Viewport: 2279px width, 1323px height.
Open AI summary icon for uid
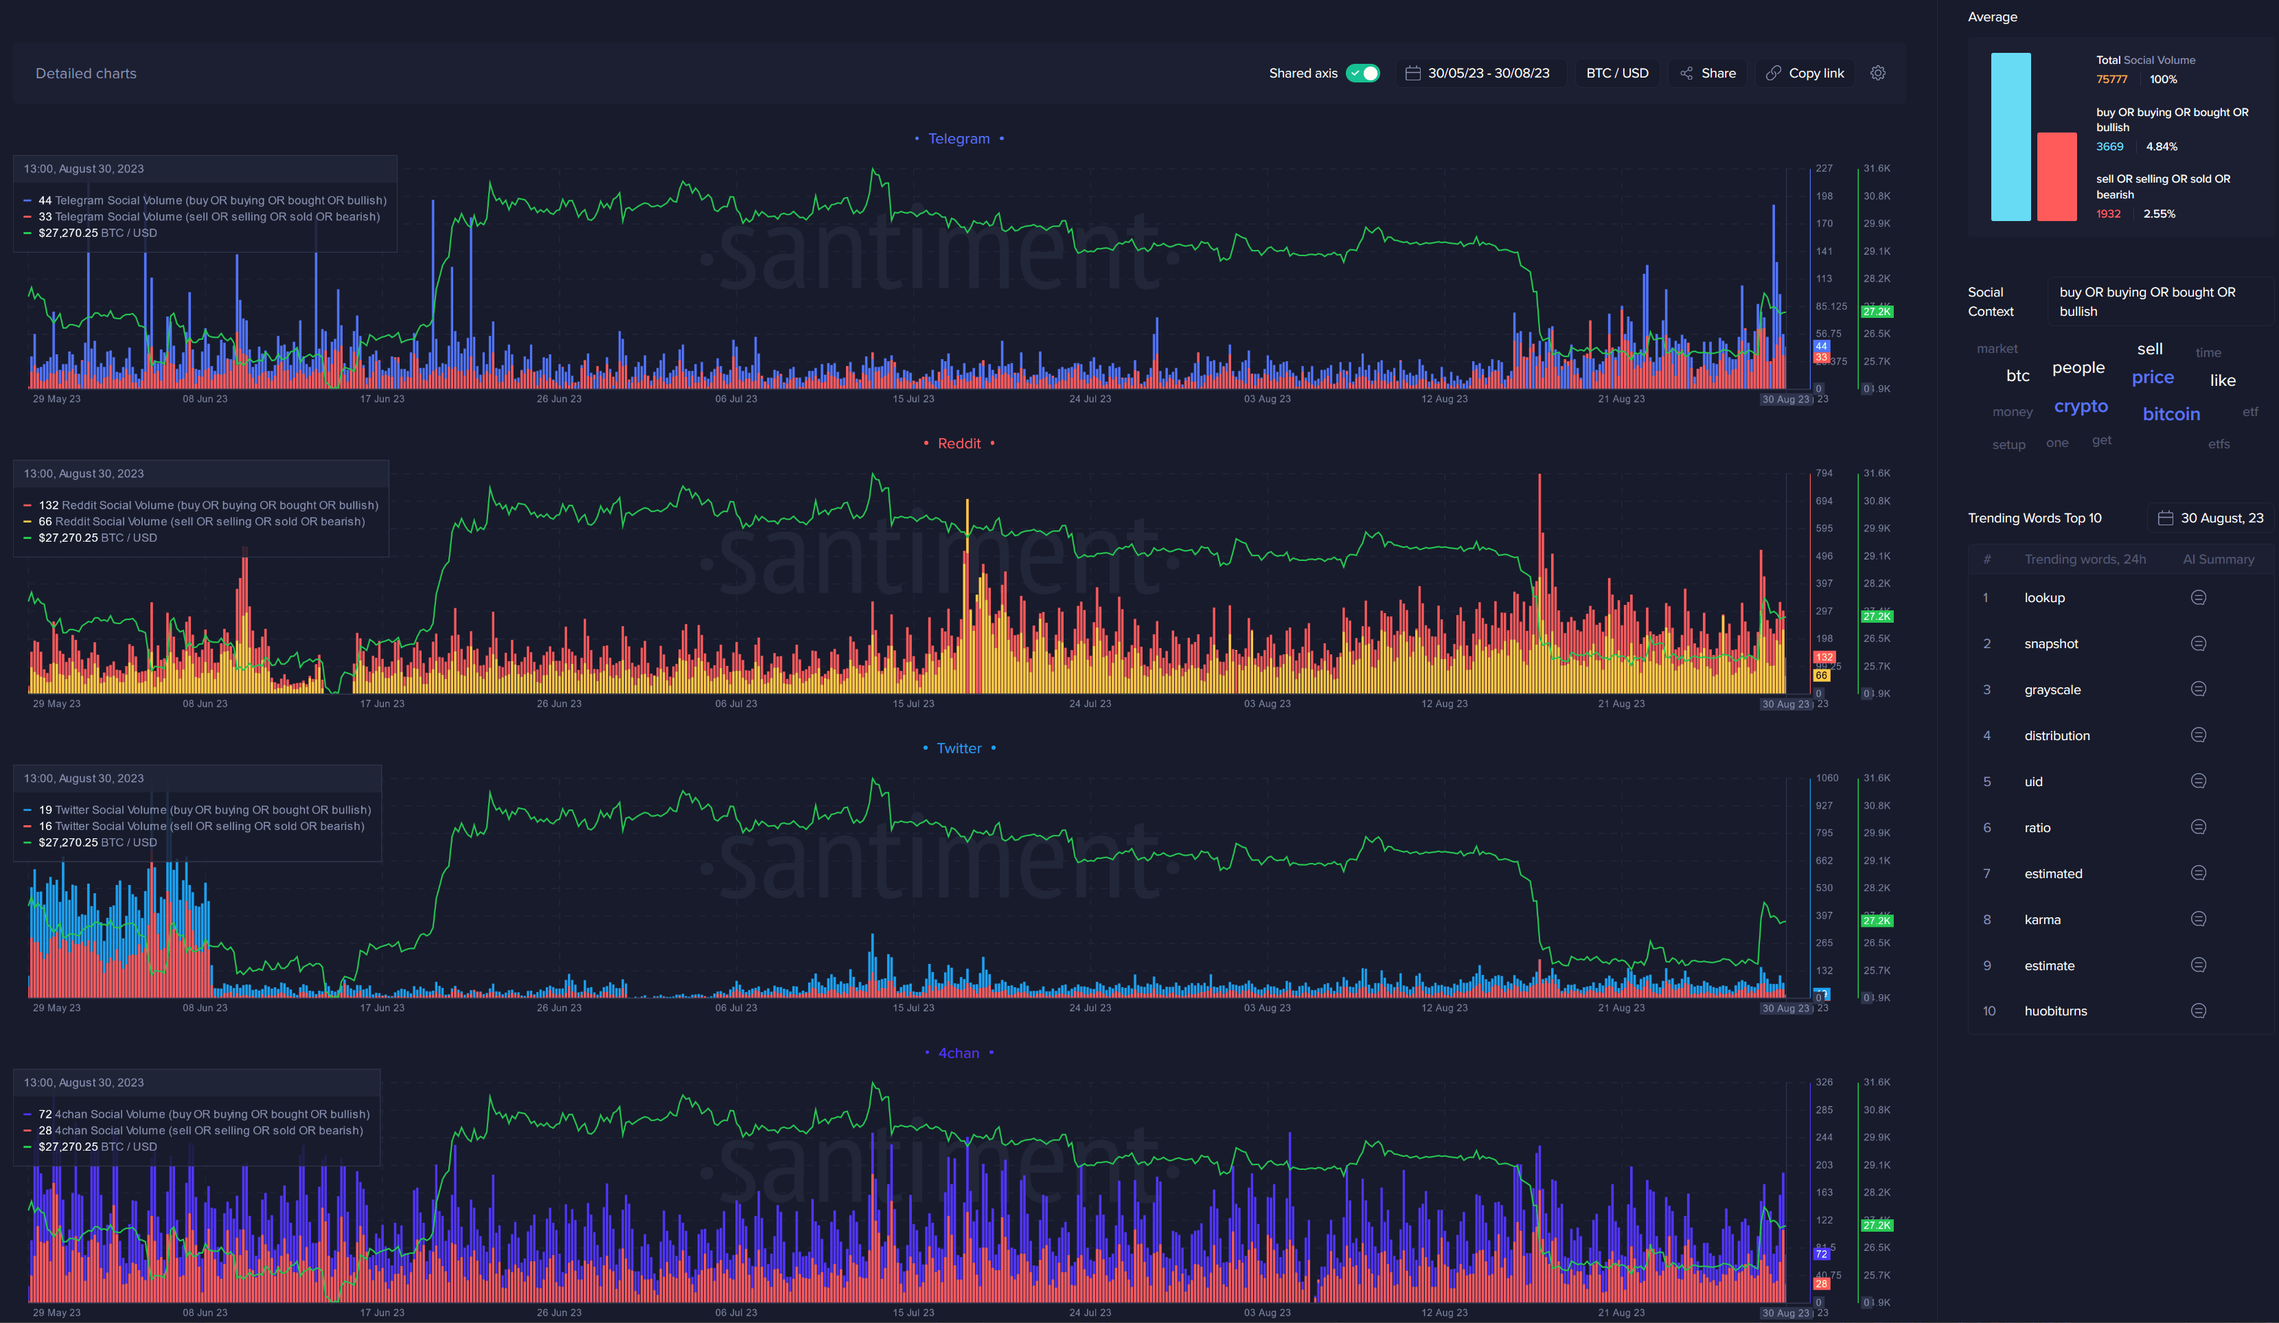coord(2199,781)
